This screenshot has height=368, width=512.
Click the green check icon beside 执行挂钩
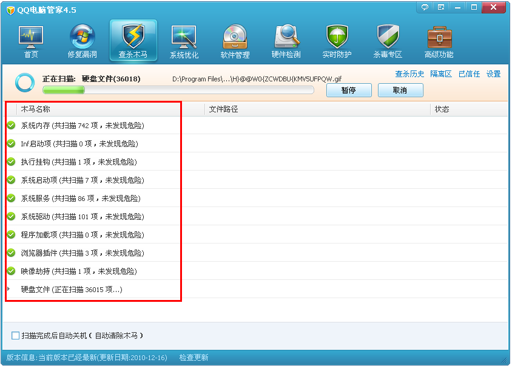tap(11, 162)
